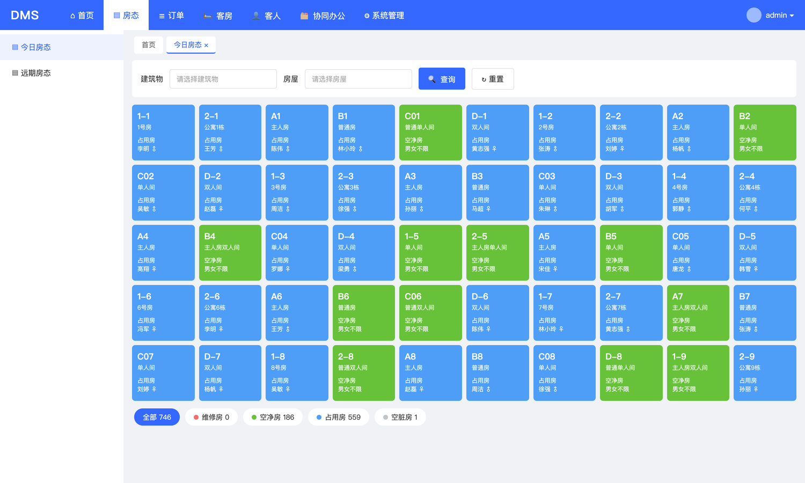Open the 房屋 room dropdown
The width and height of the screenshot is (805, 483).
click(x=358, y=79)
